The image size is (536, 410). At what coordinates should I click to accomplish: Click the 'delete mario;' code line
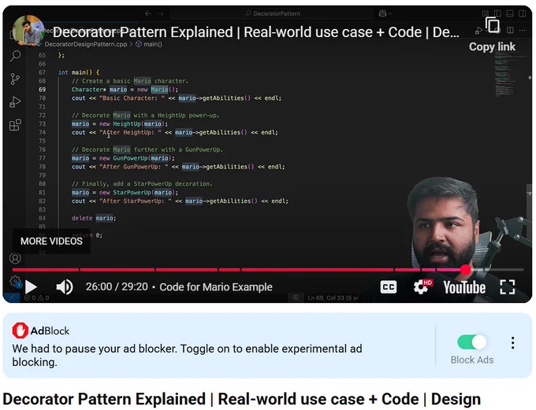pyautogui.click(x=94, y=218)
